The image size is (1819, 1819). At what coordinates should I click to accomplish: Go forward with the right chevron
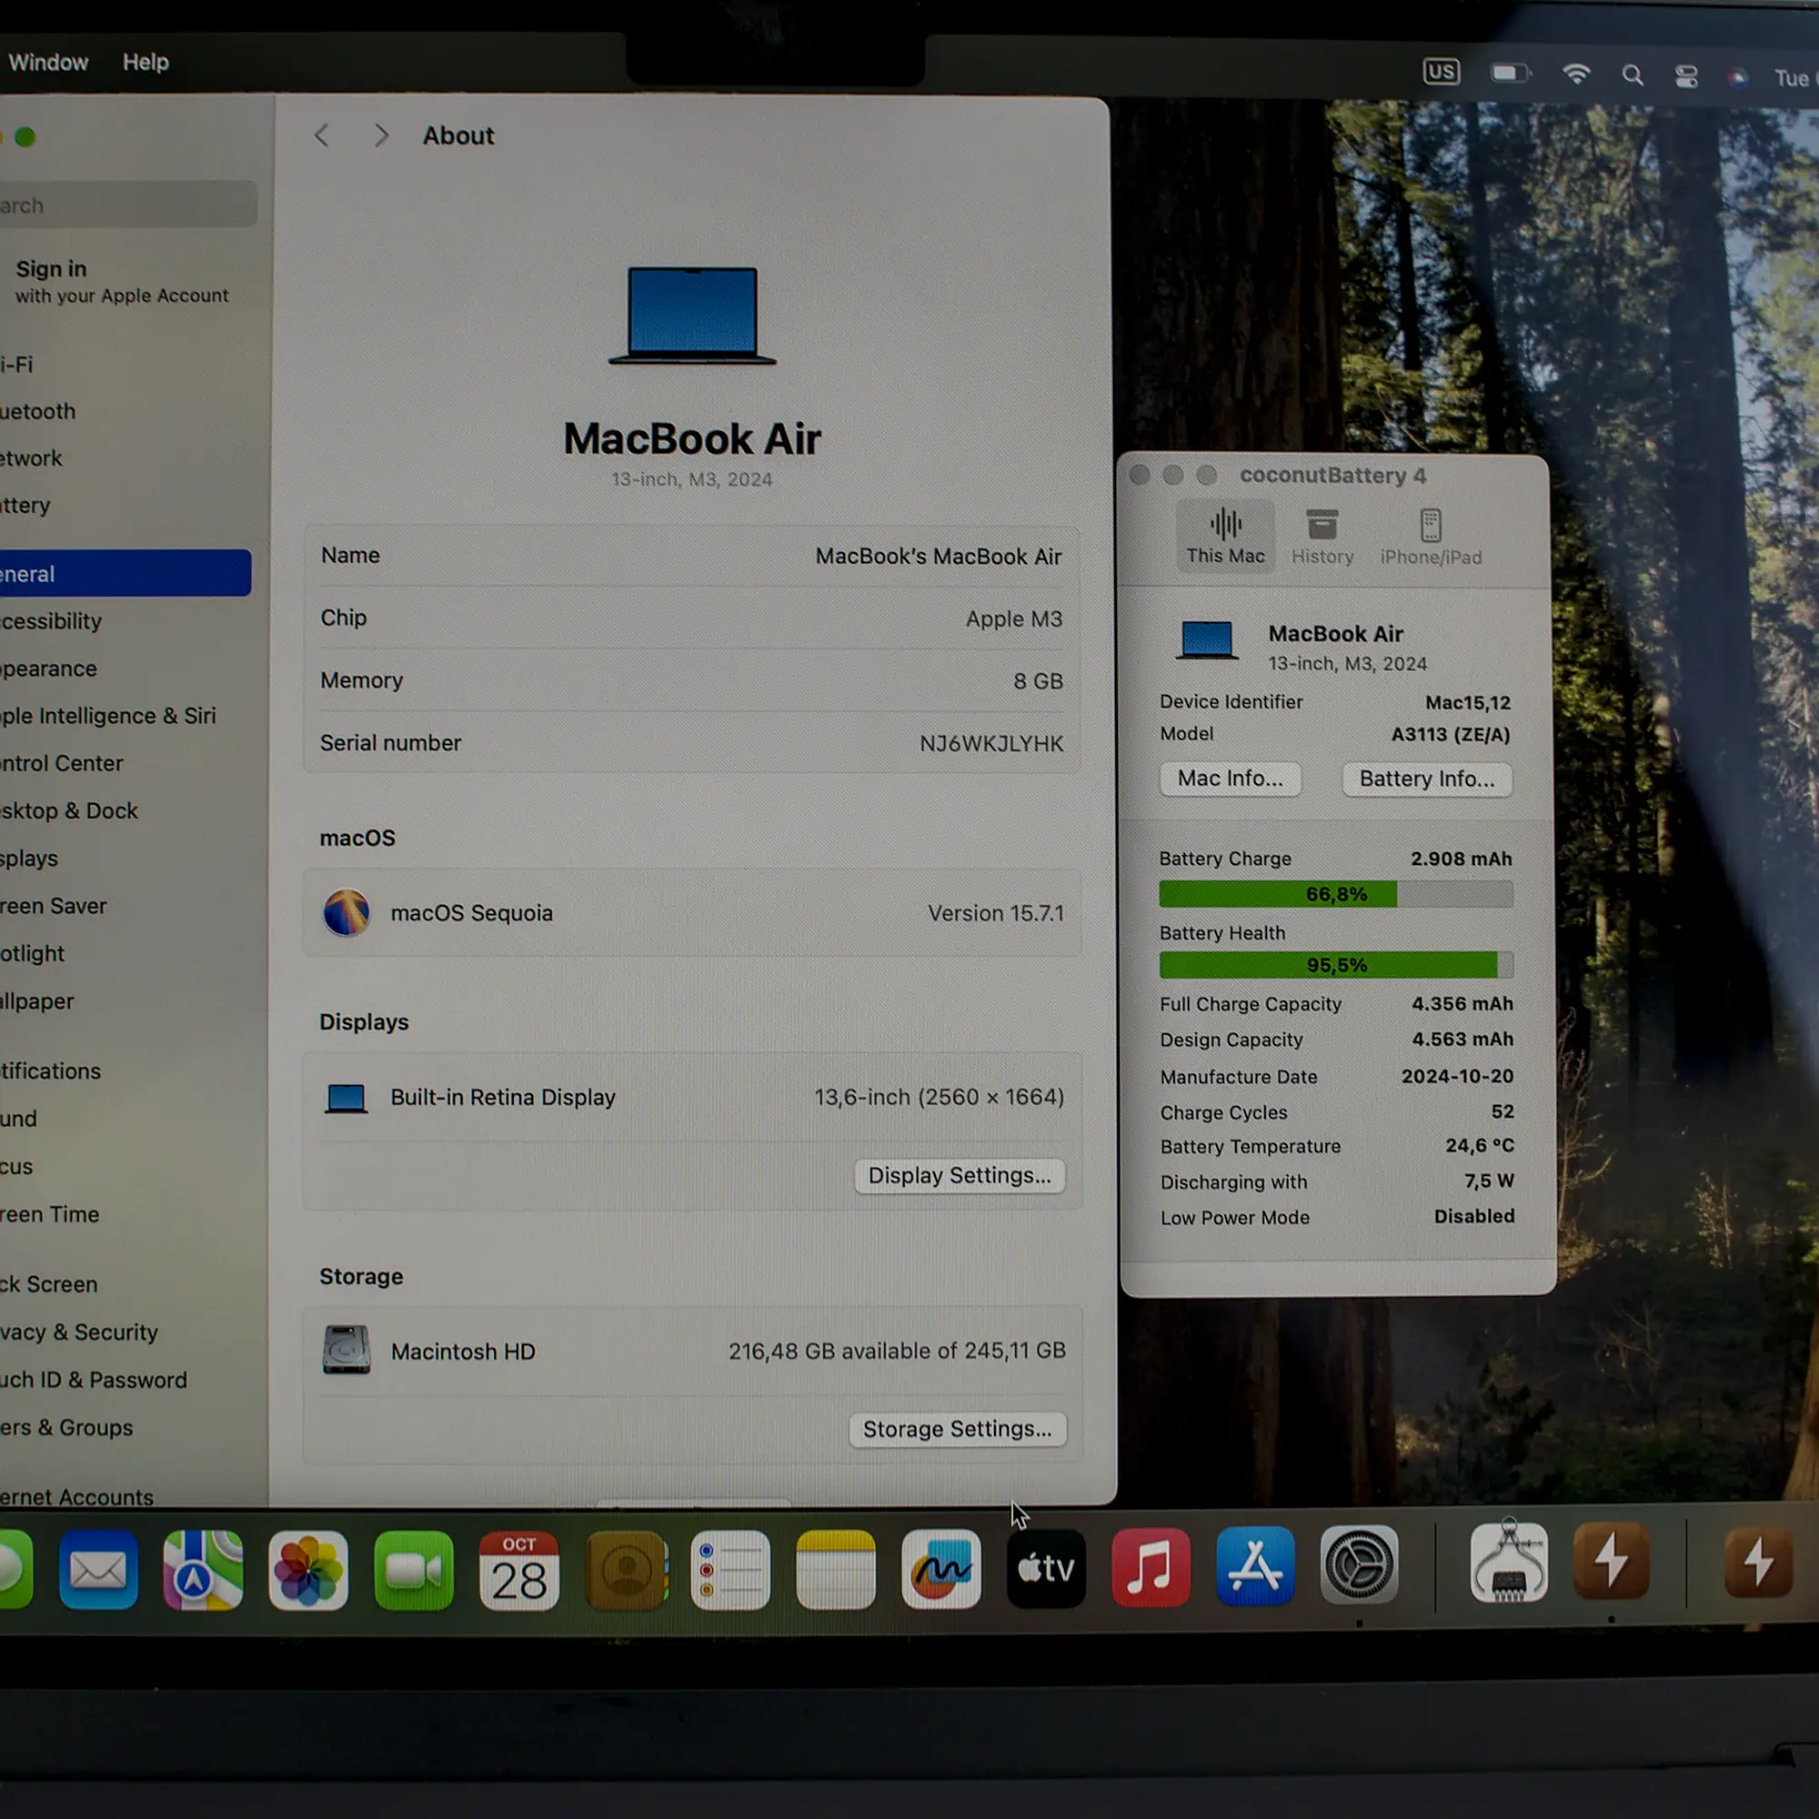tap(380, 136)
